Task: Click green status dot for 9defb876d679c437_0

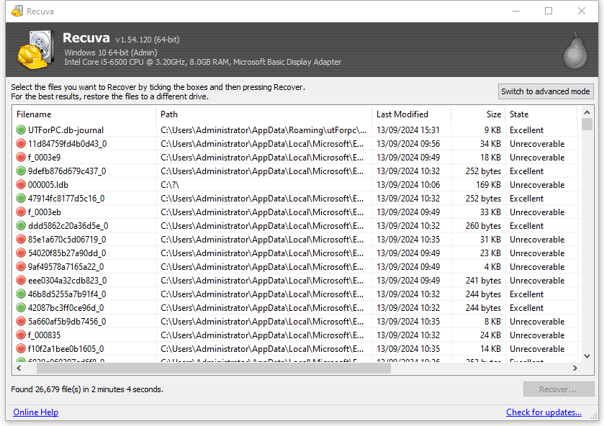Action: click(21, 171)
